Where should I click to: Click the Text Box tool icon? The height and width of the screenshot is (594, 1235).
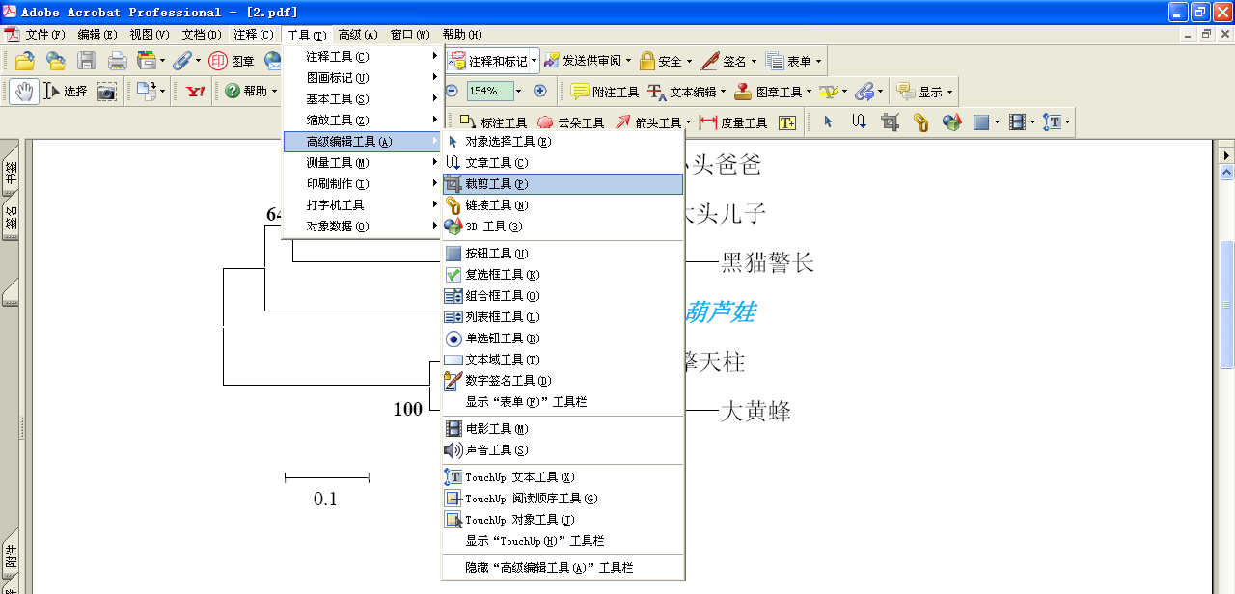[x=787, y=122]
